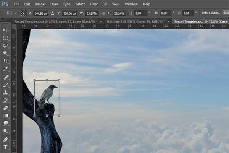Select the Pen tool
Screen dimensions: 229x153
pos(6,139)
